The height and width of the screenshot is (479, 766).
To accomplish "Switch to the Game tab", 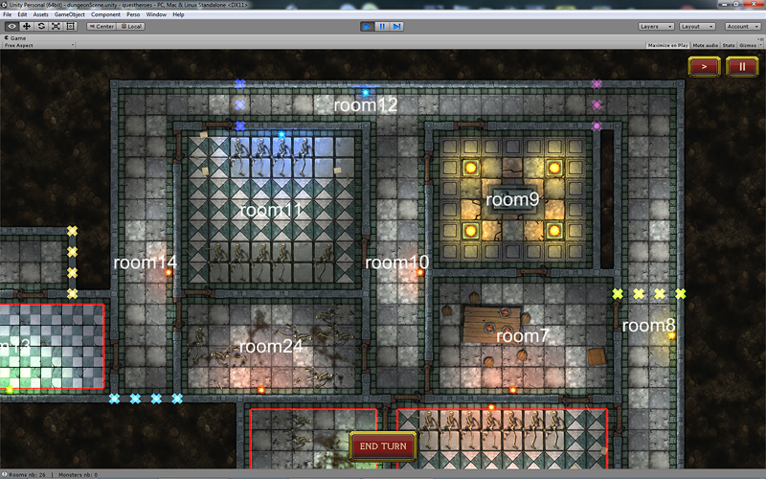I will [x=17, y=36].
